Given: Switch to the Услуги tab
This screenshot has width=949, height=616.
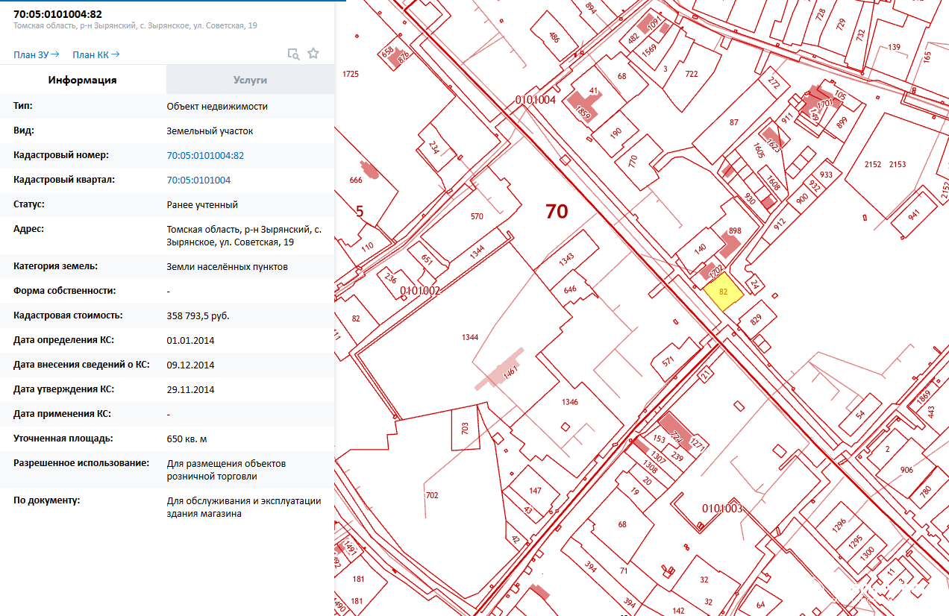Looking at the screenshot, I should pyautogui.click(x=250, y=80).
